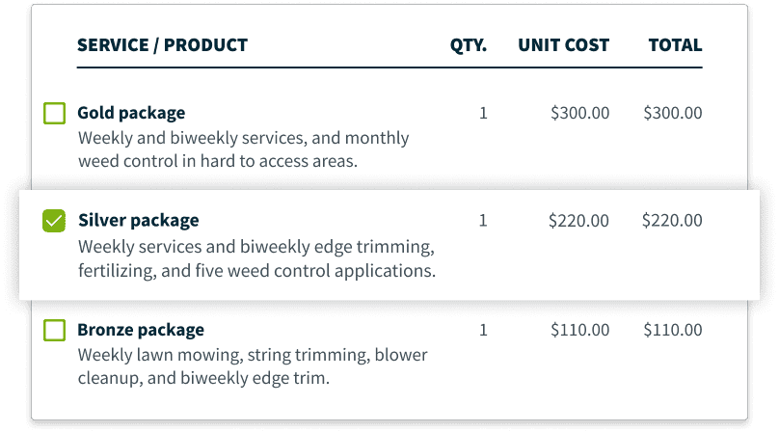The height and width of the screenshot is (432, 779).
Task: Click the SERVICE / PRODUCT column header
Action: pos(163,45)
